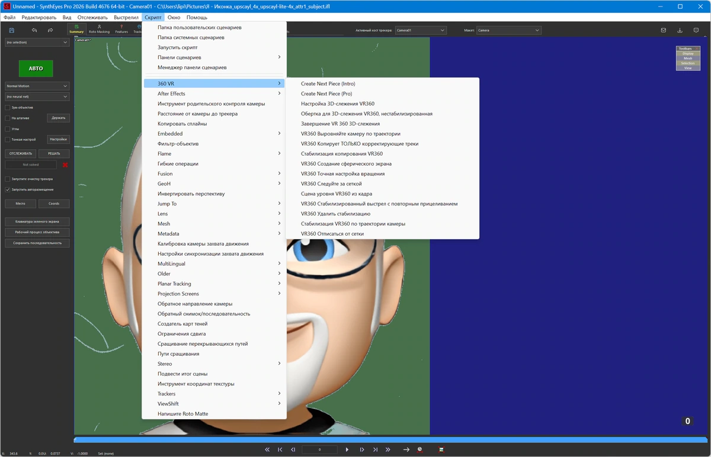Viewport: 711px width, 457px height.
Task: Enable Запустите очистку трекера checkbox
Action: (7, 179)
